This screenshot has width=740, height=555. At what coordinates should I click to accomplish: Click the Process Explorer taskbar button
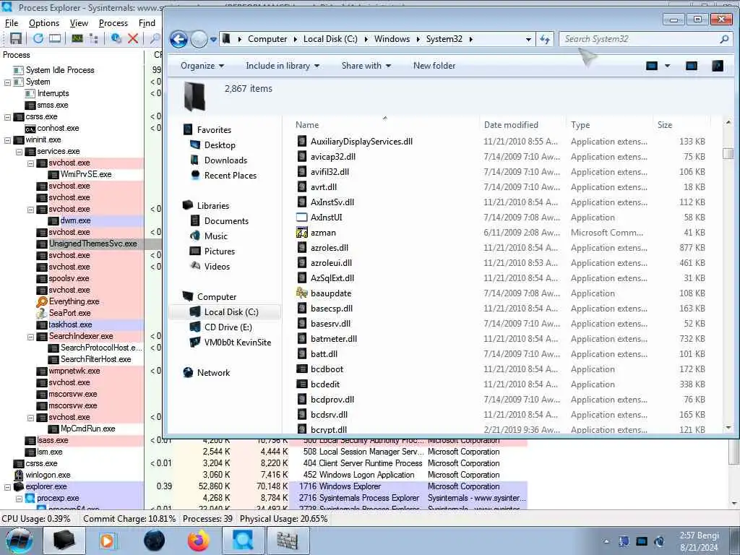[243, 541]
